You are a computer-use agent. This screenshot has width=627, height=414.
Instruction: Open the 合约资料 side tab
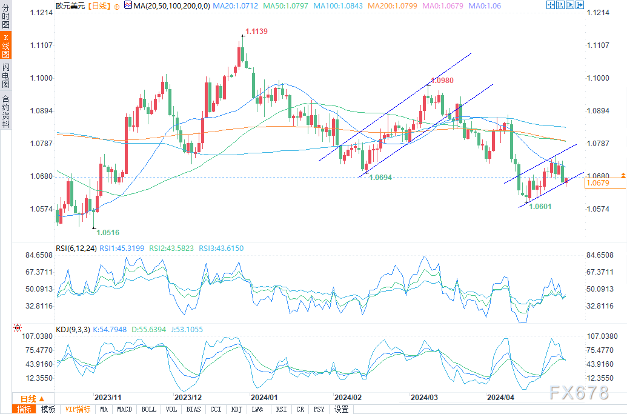tap(5, 111)
